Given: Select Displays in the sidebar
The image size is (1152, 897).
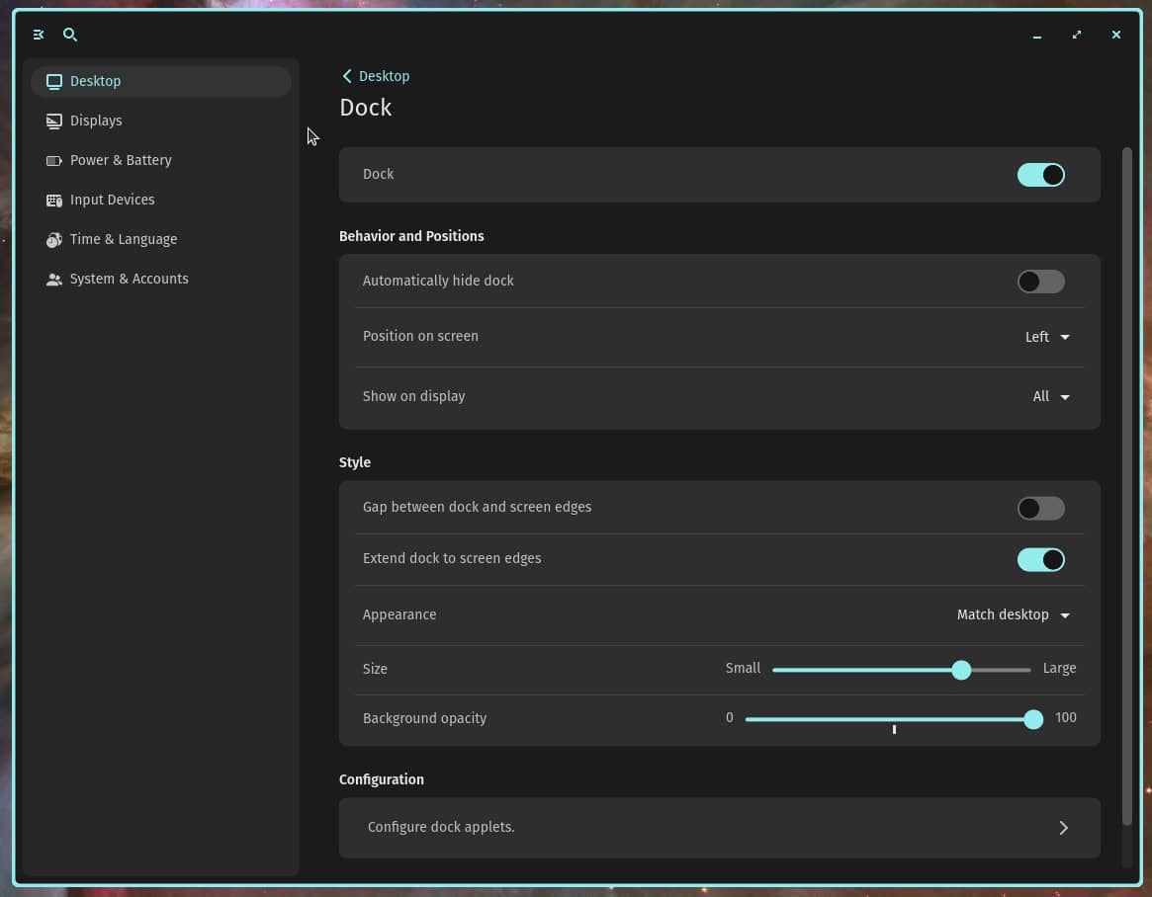Looking at the screenshot, I should tap(96, 121).
